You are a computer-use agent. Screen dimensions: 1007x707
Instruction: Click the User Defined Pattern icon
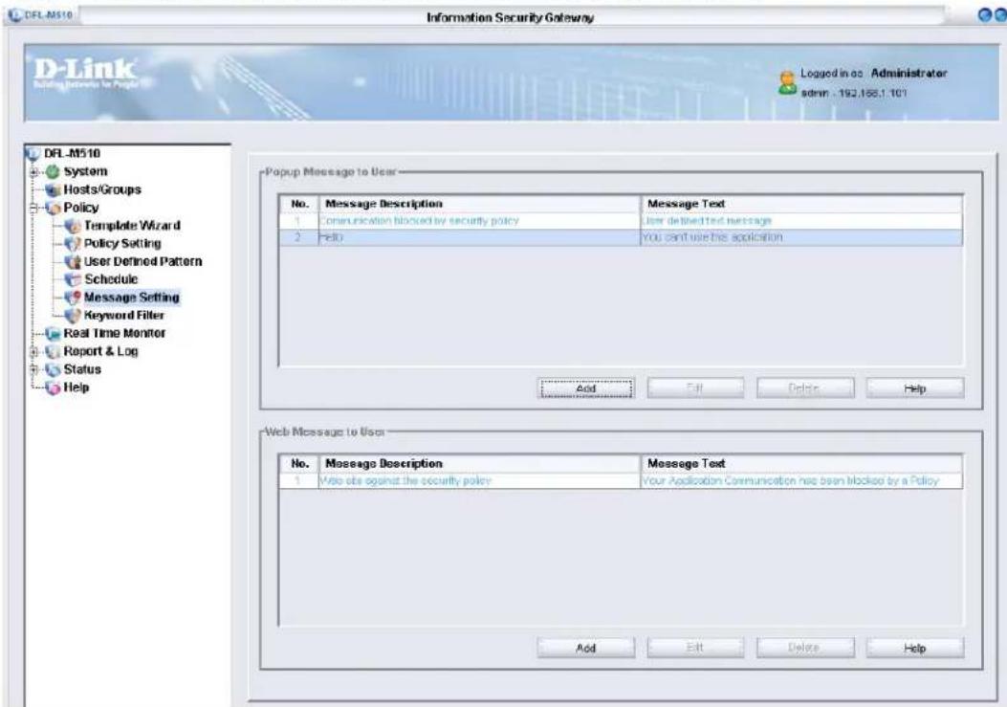click(74, 261)
